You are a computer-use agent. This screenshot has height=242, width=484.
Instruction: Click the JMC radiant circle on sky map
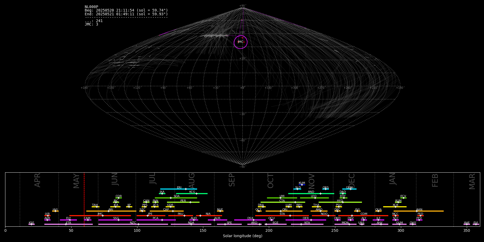pyautogui.click(x=241, y=42)
